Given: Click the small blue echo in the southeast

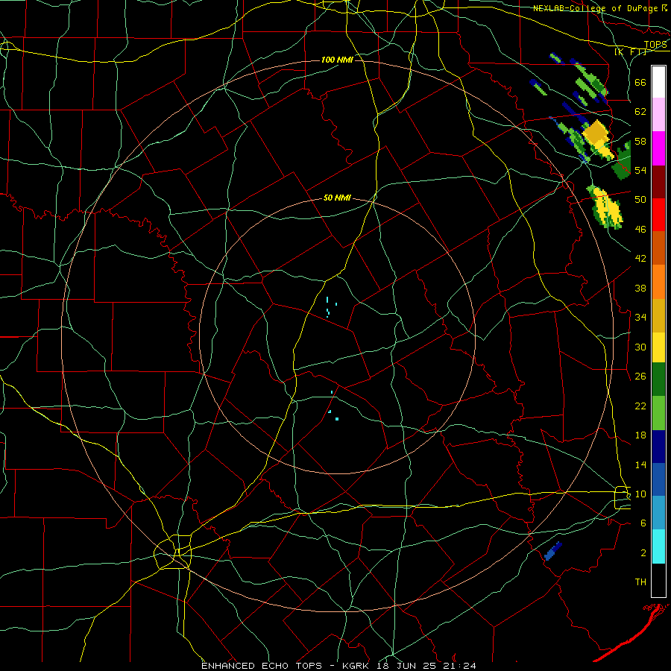Looking at the screenshot, I should pos(553,551).
